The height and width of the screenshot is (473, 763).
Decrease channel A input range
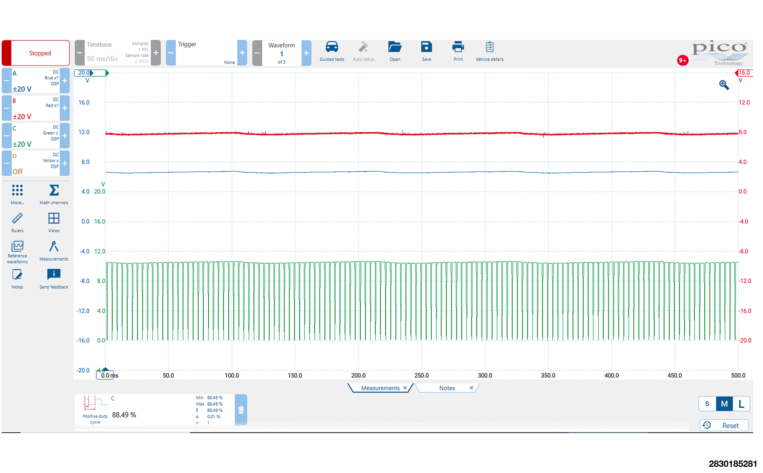[6, 81]
